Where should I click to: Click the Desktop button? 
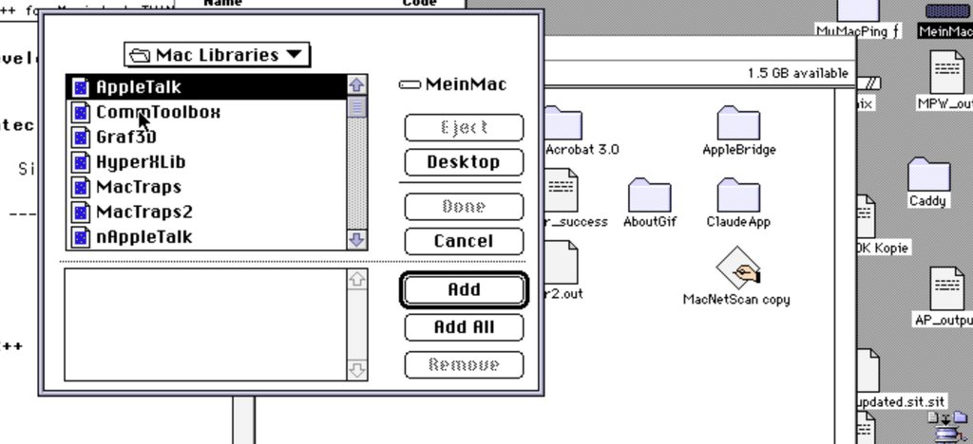click(464, 162)
